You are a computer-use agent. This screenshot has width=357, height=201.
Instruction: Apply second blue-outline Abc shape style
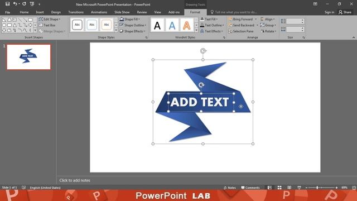[91, 25]
